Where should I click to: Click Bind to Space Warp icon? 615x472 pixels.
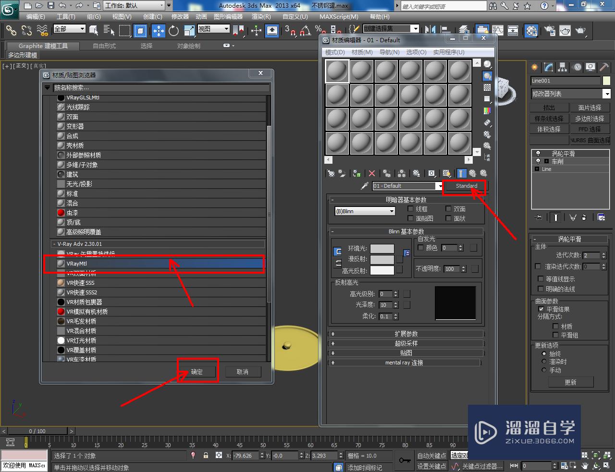[43, 31]
